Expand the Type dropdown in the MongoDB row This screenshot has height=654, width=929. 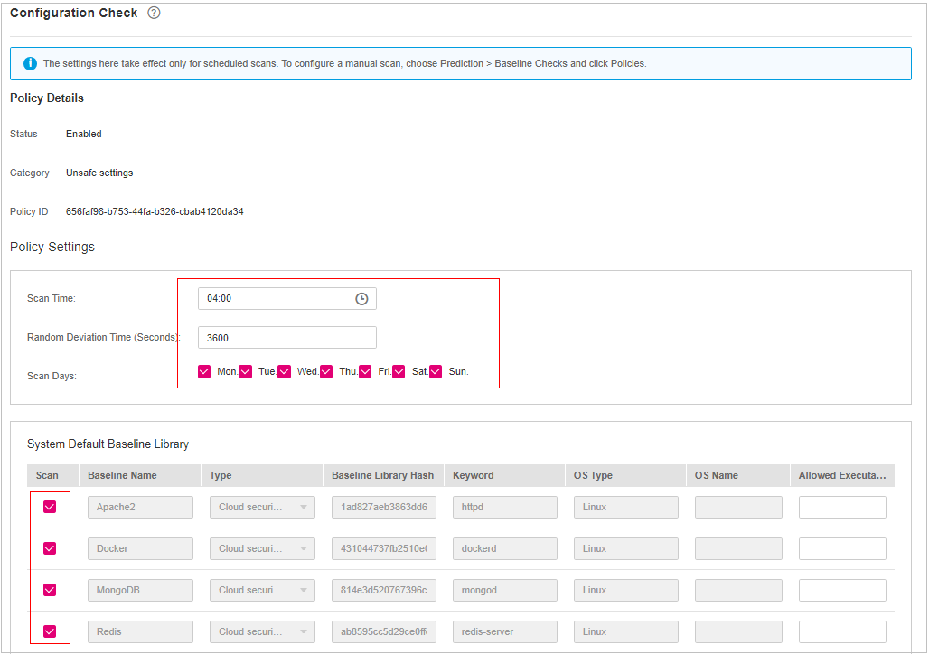262,590
